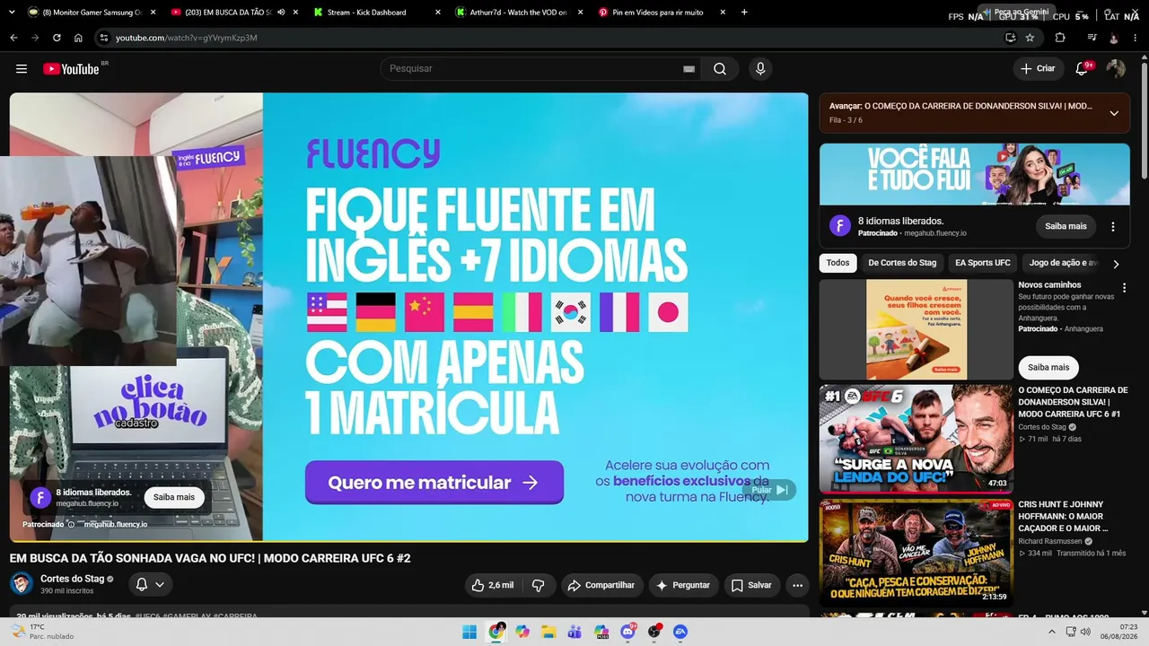The image size is (1149, 646).
Task: Click the address bar URL
Action: 187,38
